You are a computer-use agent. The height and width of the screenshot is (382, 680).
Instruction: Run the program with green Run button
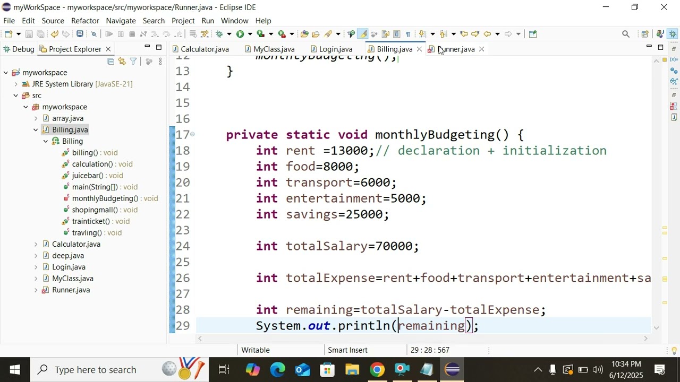point(240,34)
